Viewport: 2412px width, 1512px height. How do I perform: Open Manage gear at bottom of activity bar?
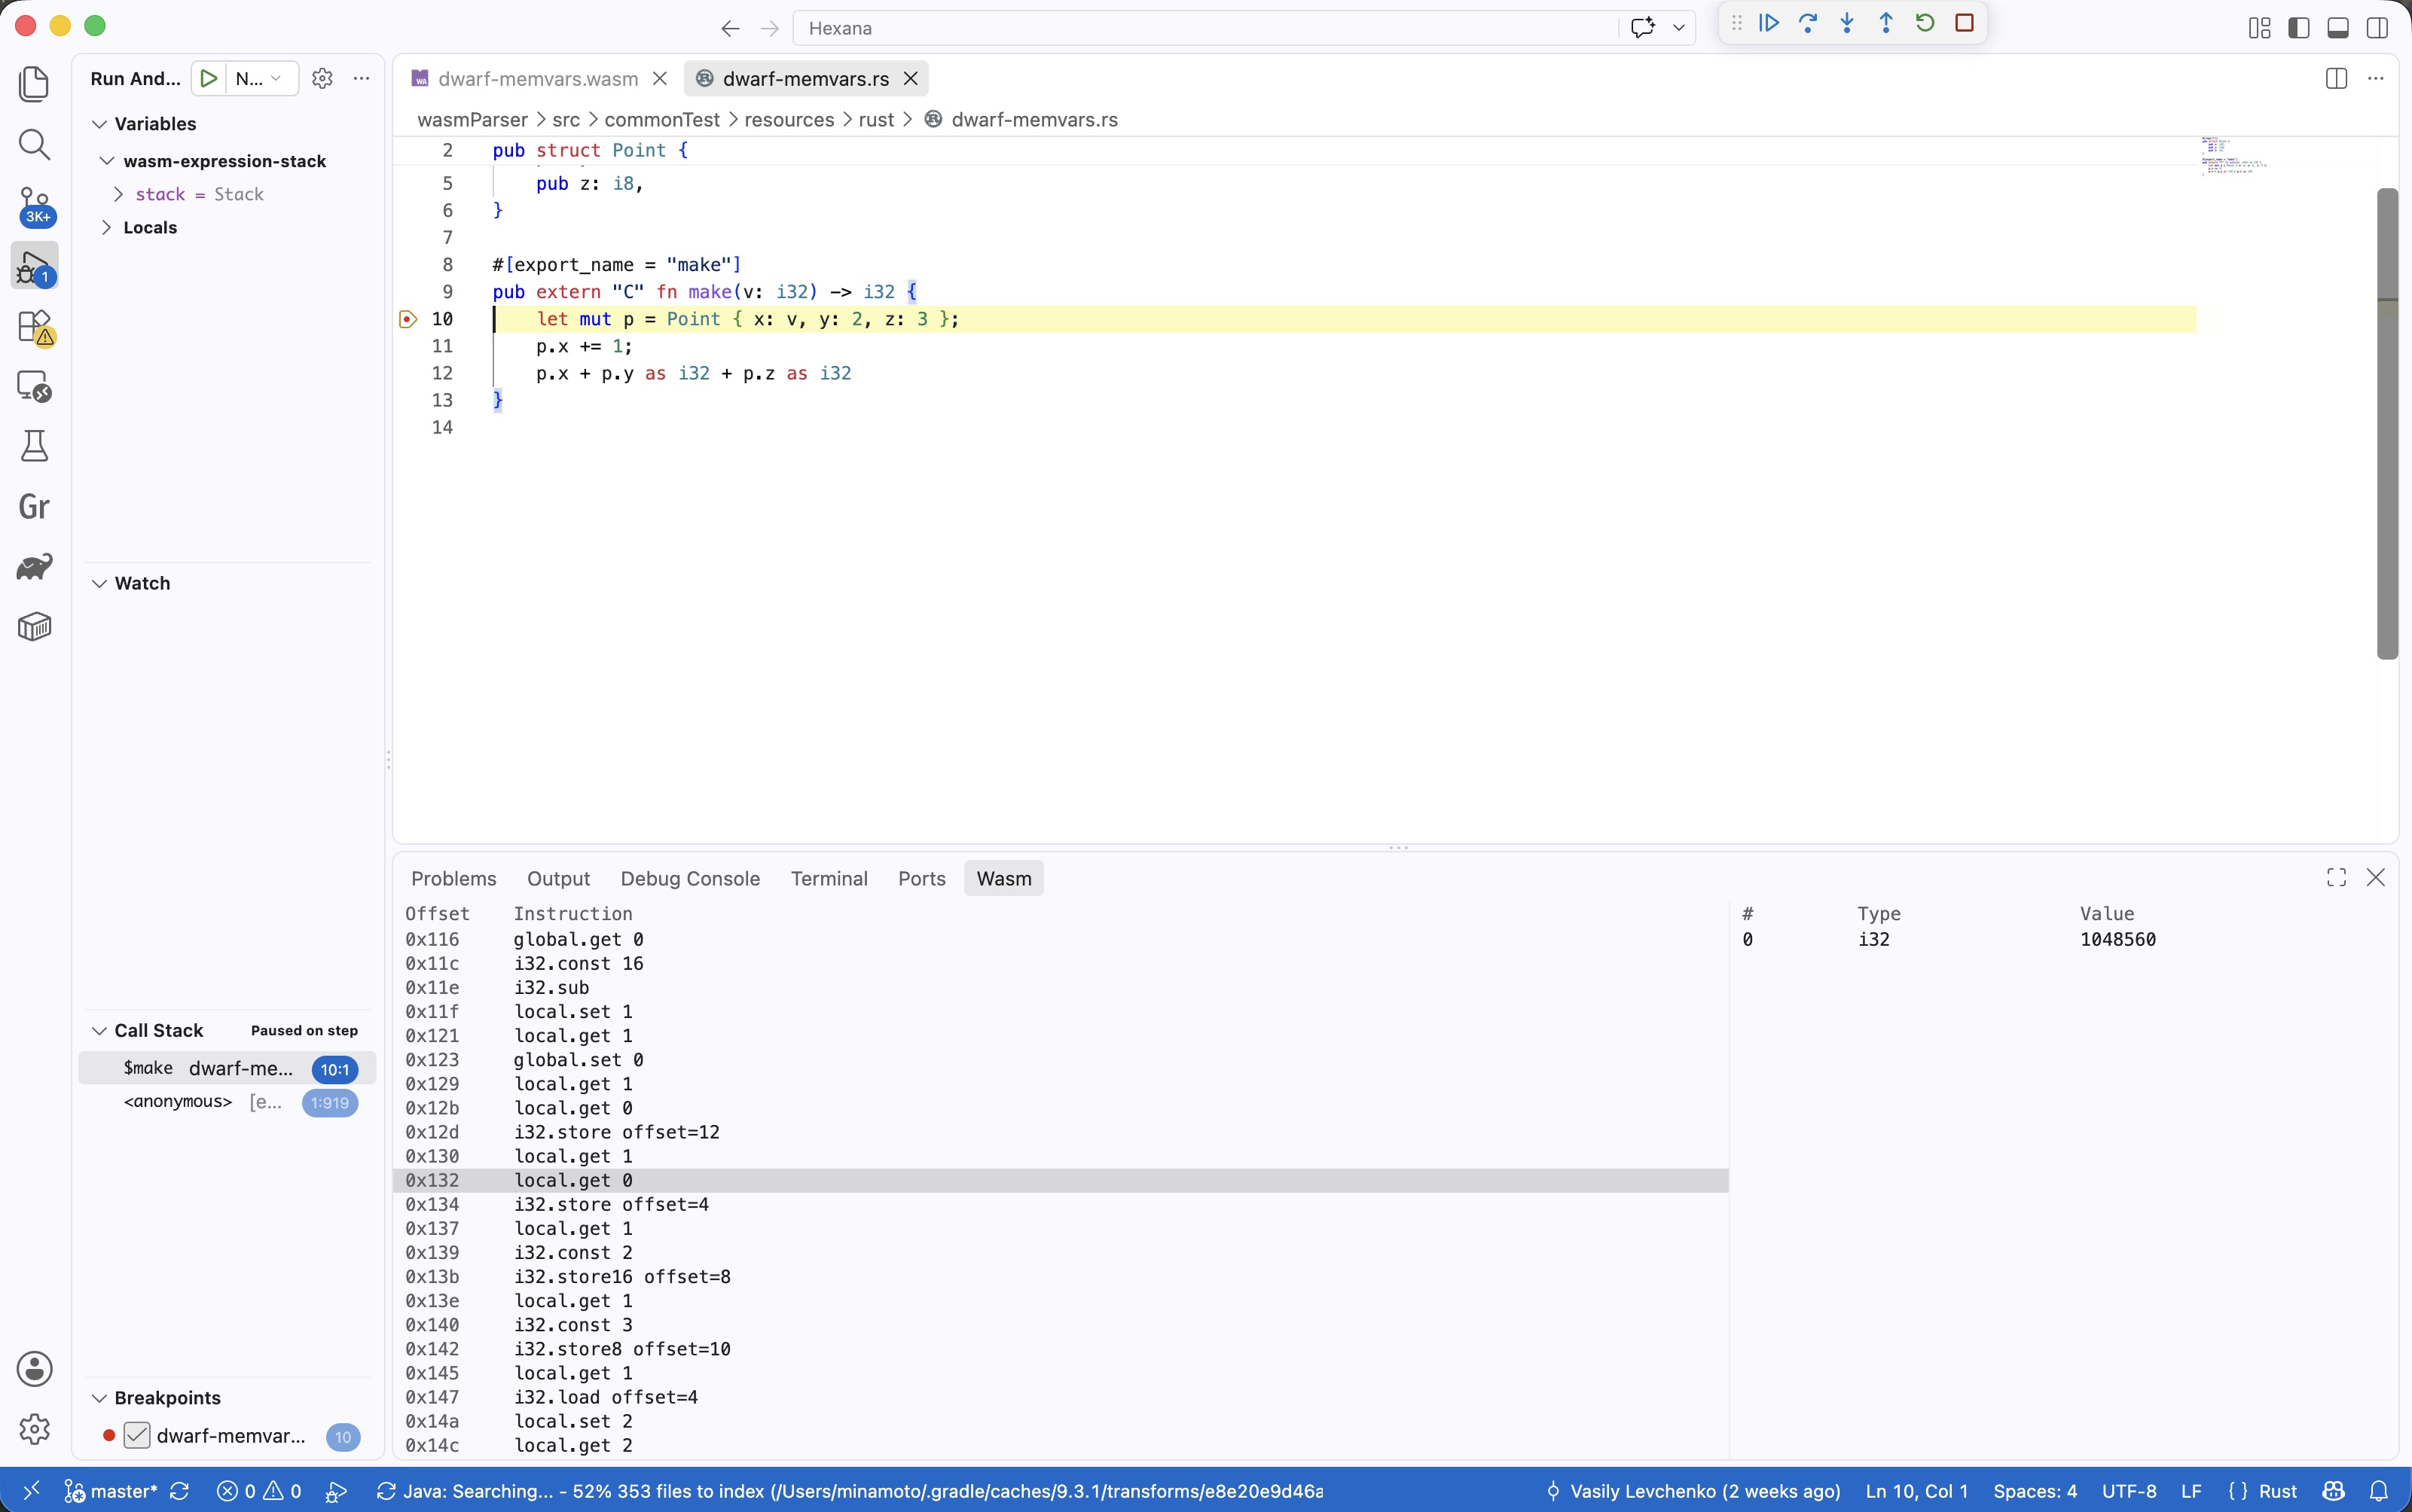[35, 1429]
